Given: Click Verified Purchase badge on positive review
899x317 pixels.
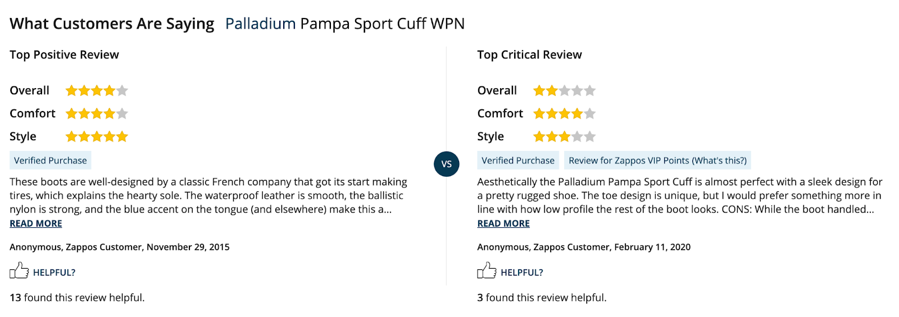Looking at the screenshot, I should [x=51, y=160].
